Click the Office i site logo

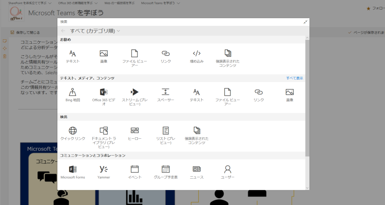click(x=16, y=14)
